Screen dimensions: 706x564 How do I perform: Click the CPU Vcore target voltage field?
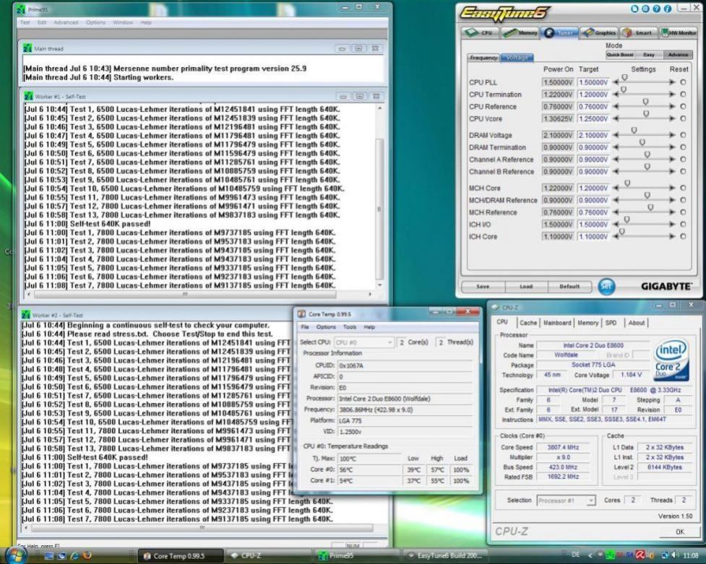(x=593, y=119)
